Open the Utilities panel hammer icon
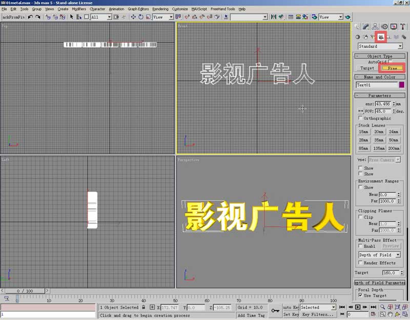 [403, 27]
